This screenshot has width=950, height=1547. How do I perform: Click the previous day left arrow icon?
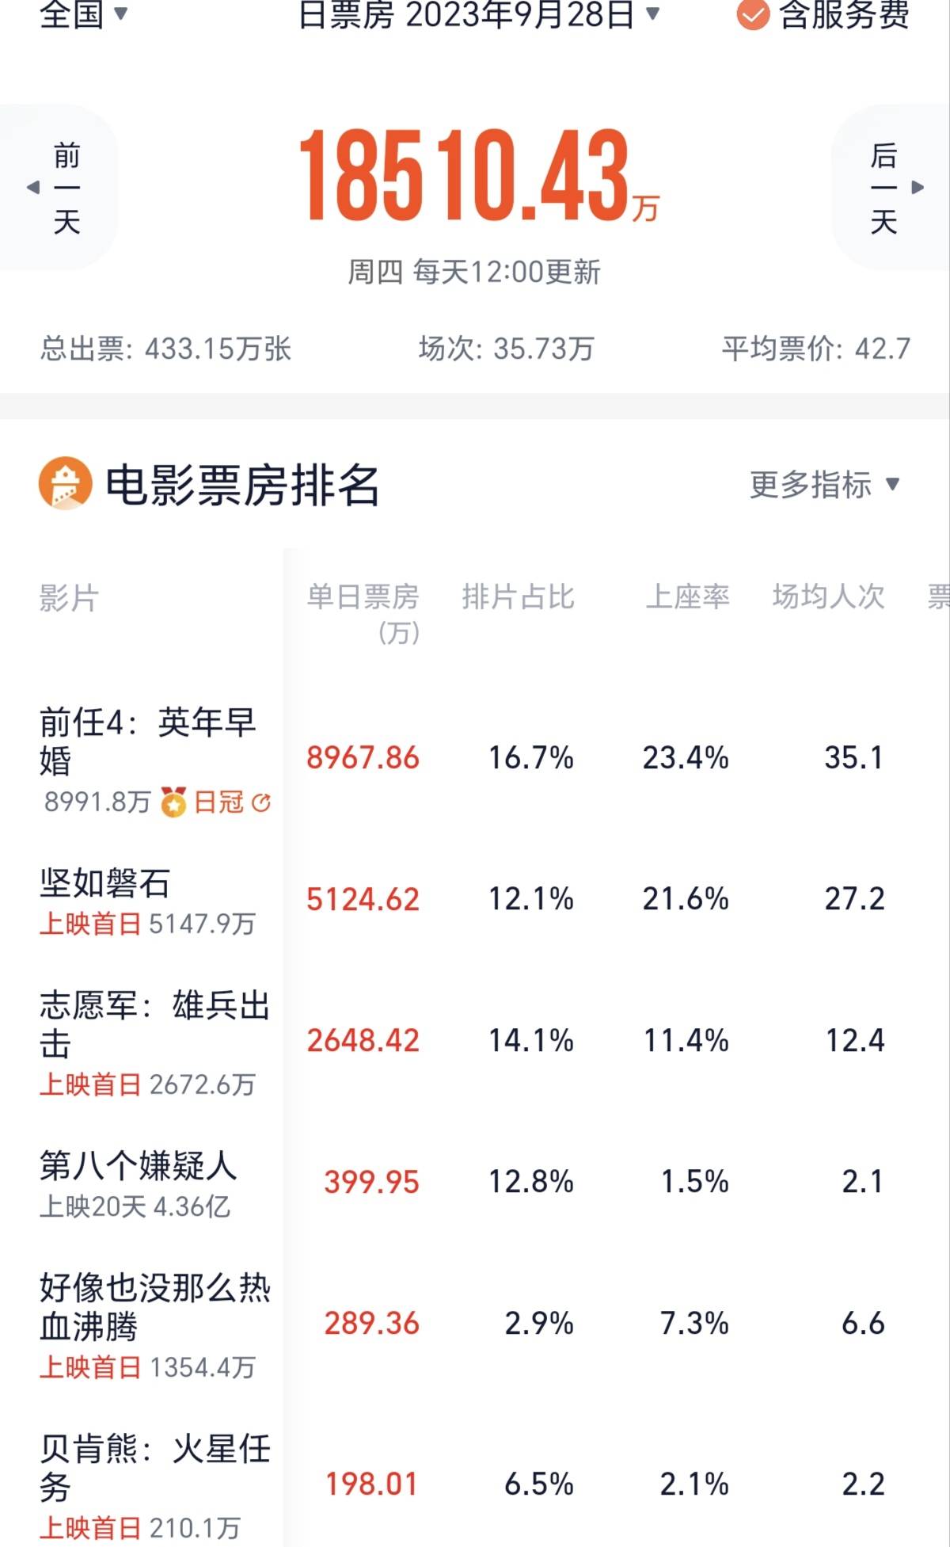pyautogui.click(x=33, y=188)
